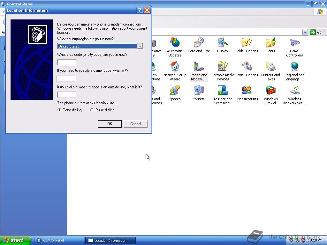Click Cancel in Location Information dialog
Viewport: 327px width, 245px height.
coord(135,124)
